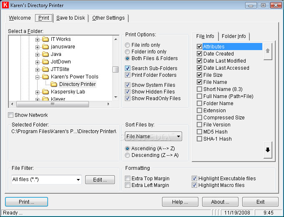The image size is (284, 217).
Task: Enable Extra Left Margin checkbox
Action: 127,185
